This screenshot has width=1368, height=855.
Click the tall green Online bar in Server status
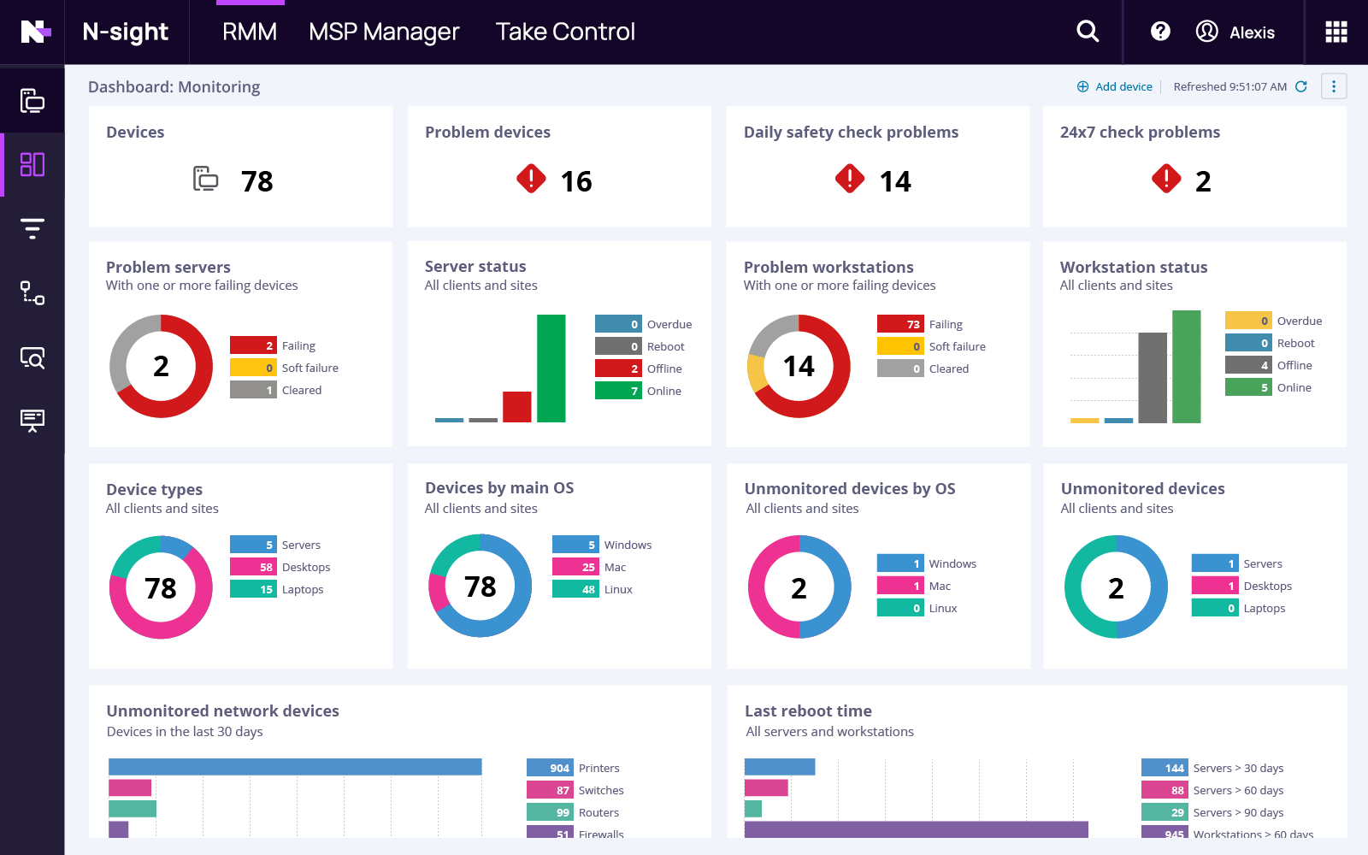(551, 368)
